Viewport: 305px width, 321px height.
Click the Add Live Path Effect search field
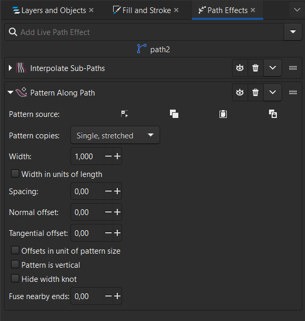[x=144, y=32]
